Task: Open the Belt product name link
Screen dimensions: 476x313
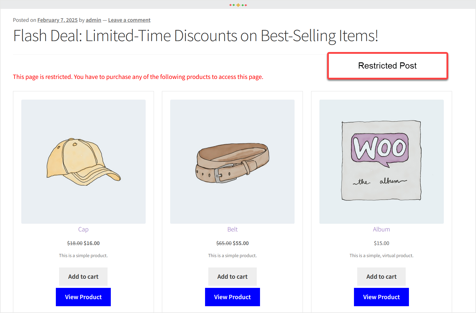Action: point(232,229)
